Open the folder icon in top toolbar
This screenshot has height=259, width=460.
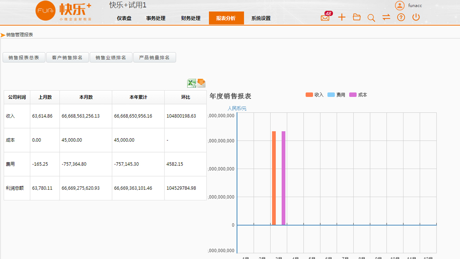(x=356, y=17)
